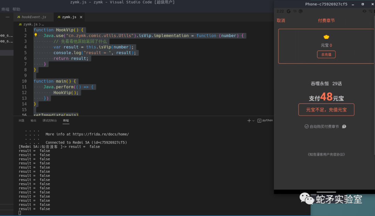The width and height of the screenshot is (375, 216).
Task: Click 'zymk.js' in the breadcrumb bar
Action: point(30,24)
